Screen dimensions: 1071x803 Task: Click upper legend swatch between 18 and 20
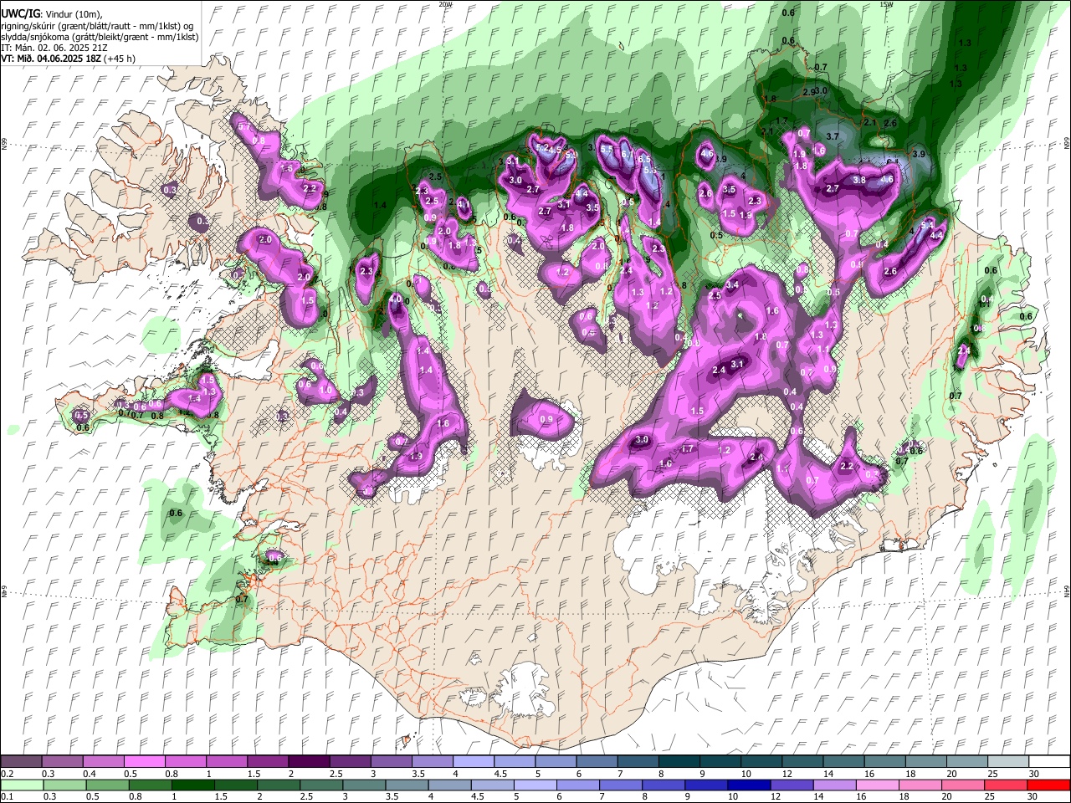click(x=925, y=762)
